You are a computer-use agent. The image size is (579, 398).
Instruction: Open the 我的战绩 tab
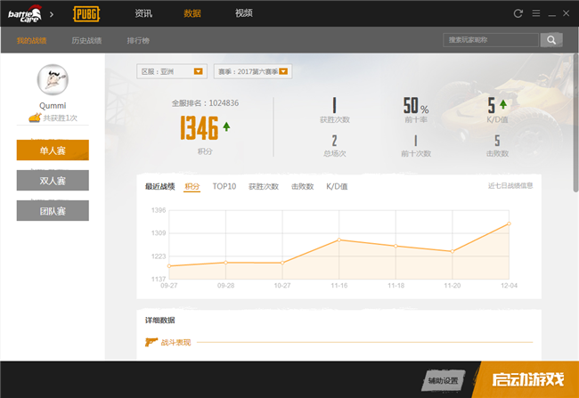31,41
